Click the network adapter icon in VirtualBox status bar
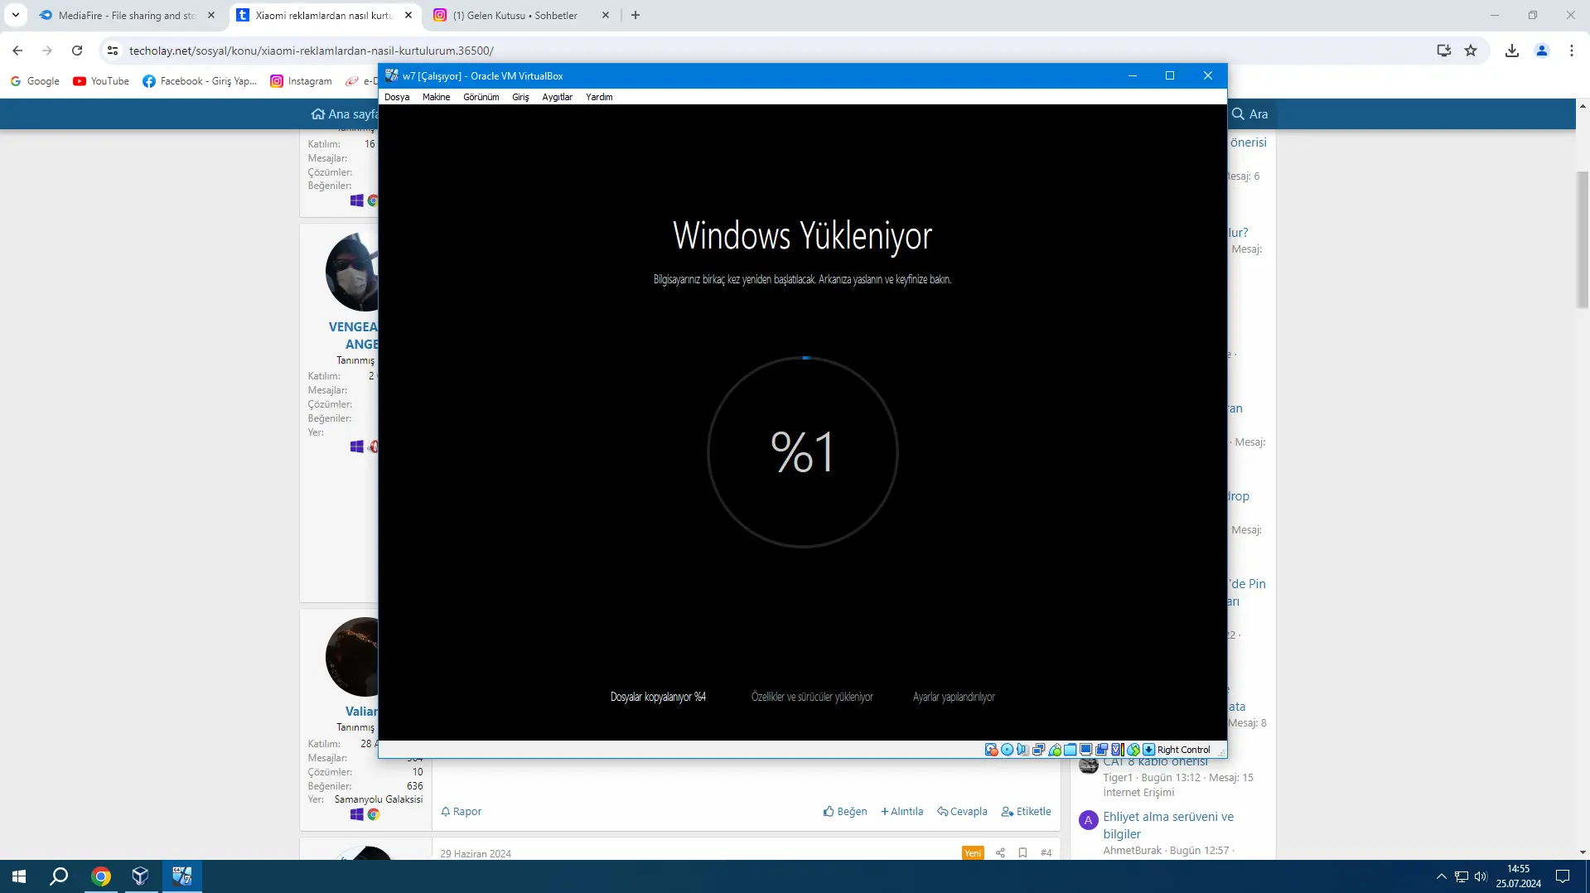Screen dimensions: 1590x893 point(1038,750)
